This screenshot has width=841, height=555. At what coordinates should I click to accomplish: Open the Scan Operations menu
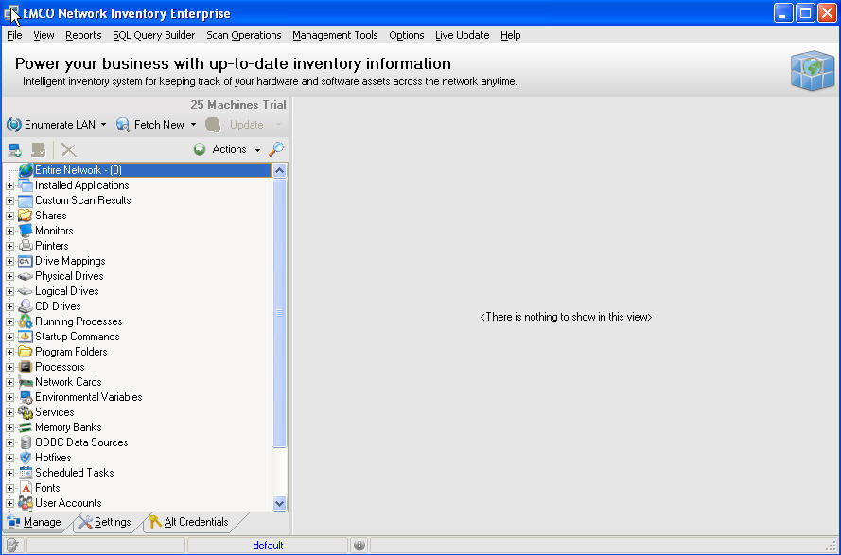click(x=245, y=35)
